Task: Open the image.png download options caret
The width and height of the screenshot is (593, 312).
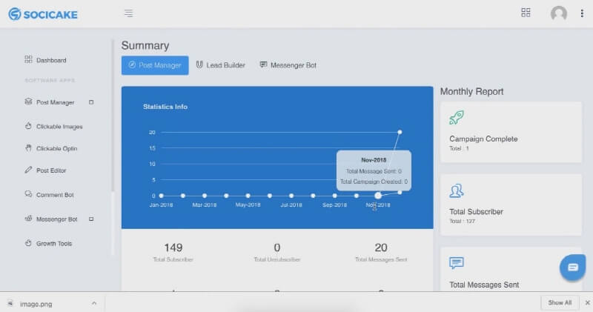Action: tap(94, 303)
